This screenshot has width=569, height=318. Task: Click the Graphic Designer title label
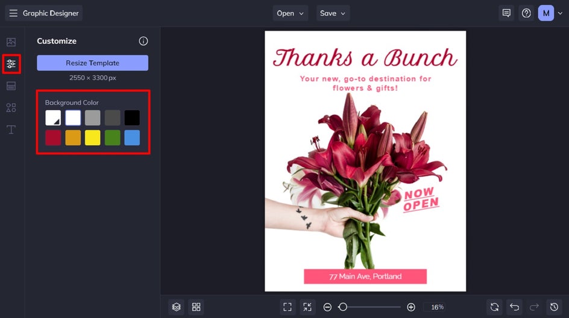click(51, 13)
